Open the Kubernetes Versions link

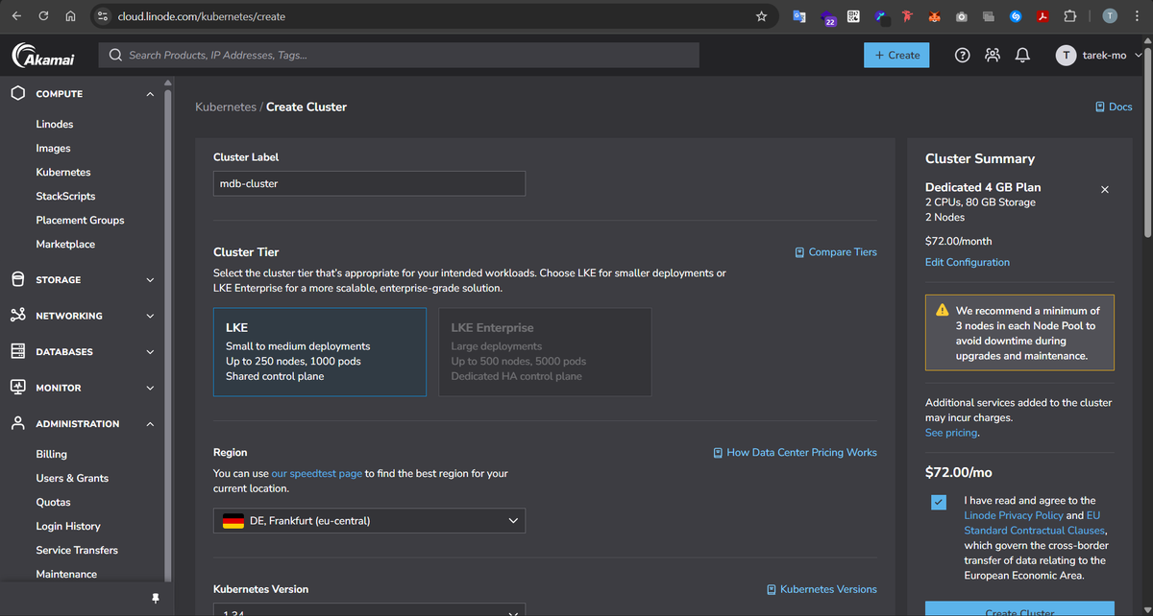pyautogui.click(x=822, y=590)
